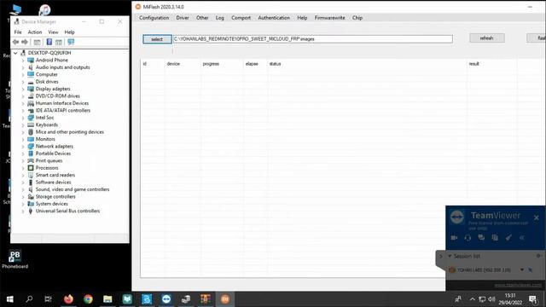Select the Ports-less Keyboards tree item

tap(47, 125)
